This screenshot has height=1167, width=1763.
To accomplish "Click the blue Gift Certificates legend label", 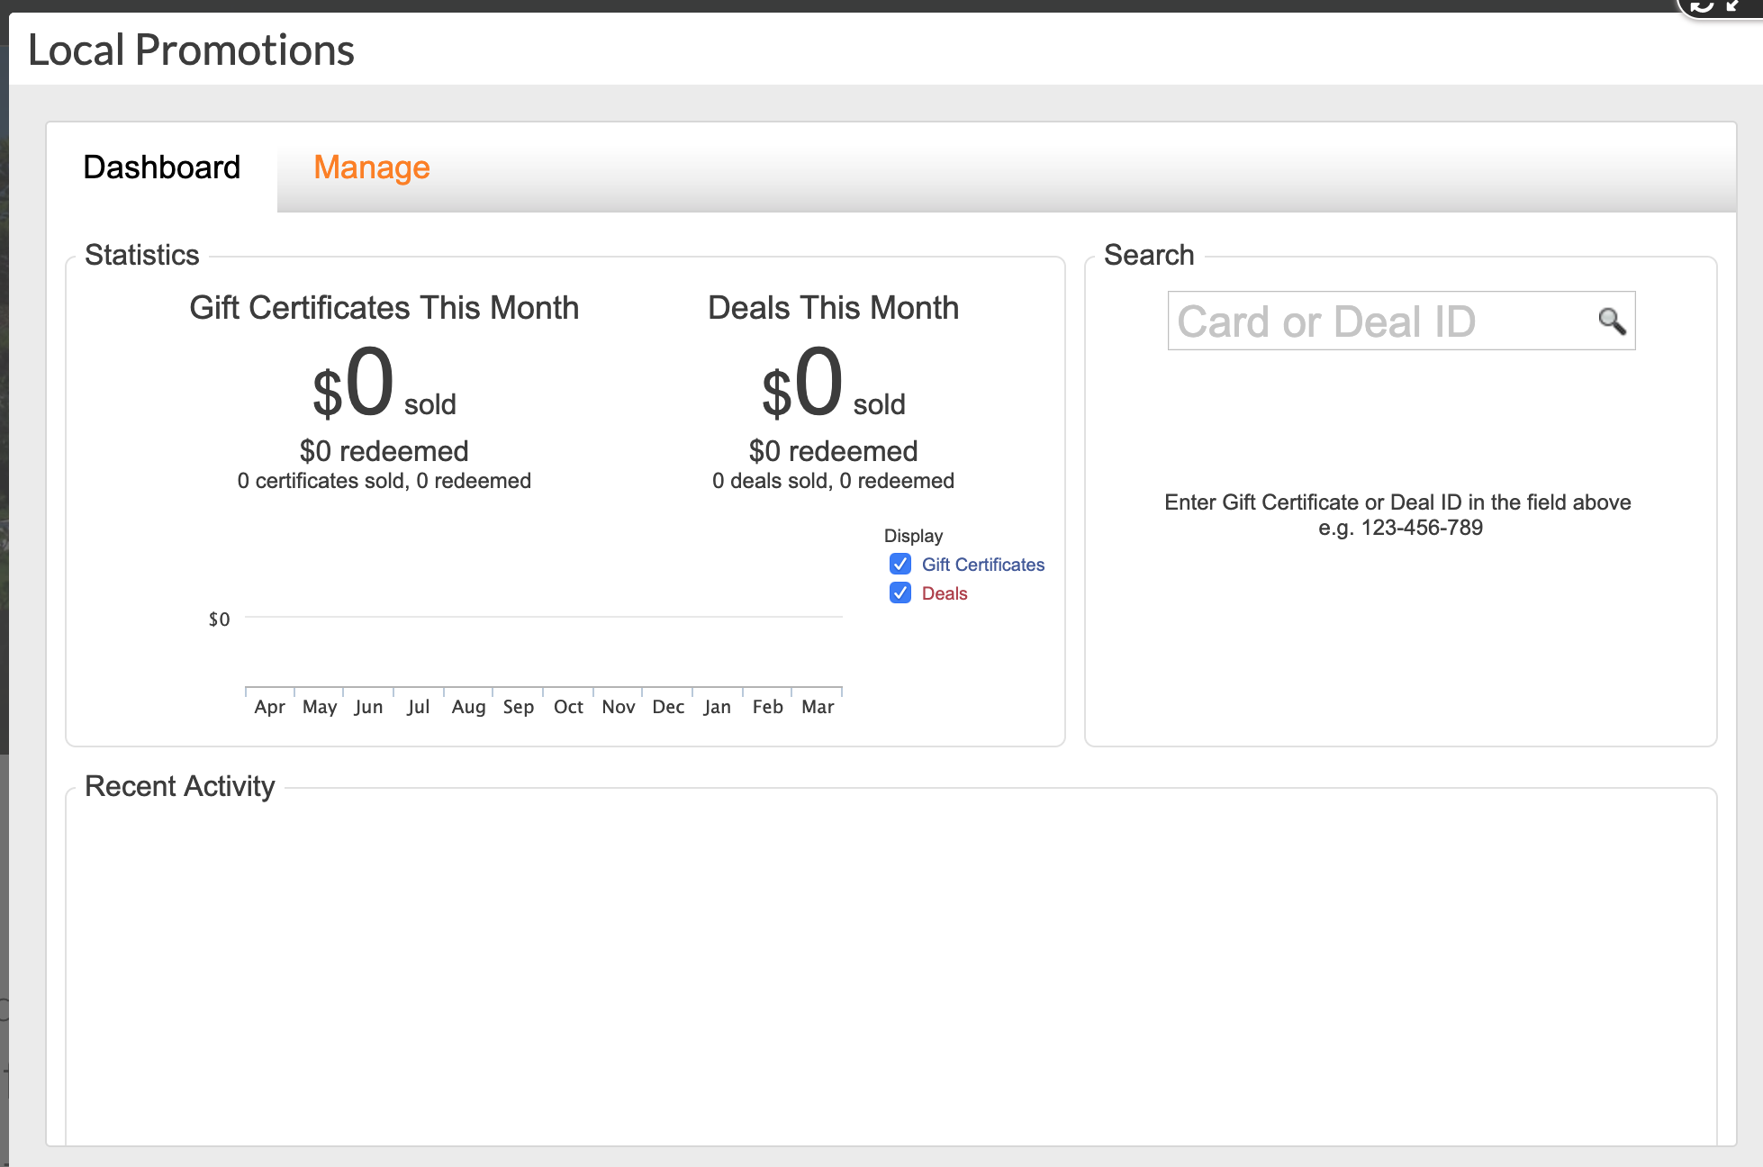I will click(x=982, y=565).
